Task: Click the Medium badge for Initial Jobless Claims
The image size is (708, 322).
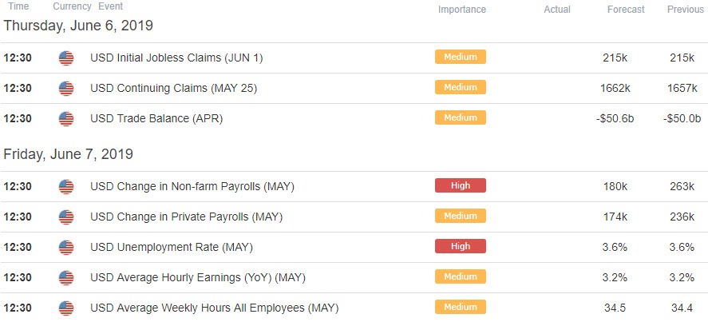Action: 460,57
